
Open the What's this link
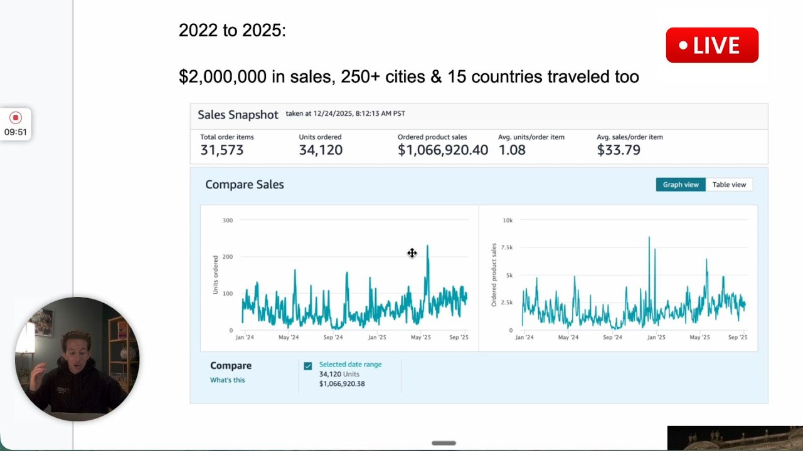(227, 380)
